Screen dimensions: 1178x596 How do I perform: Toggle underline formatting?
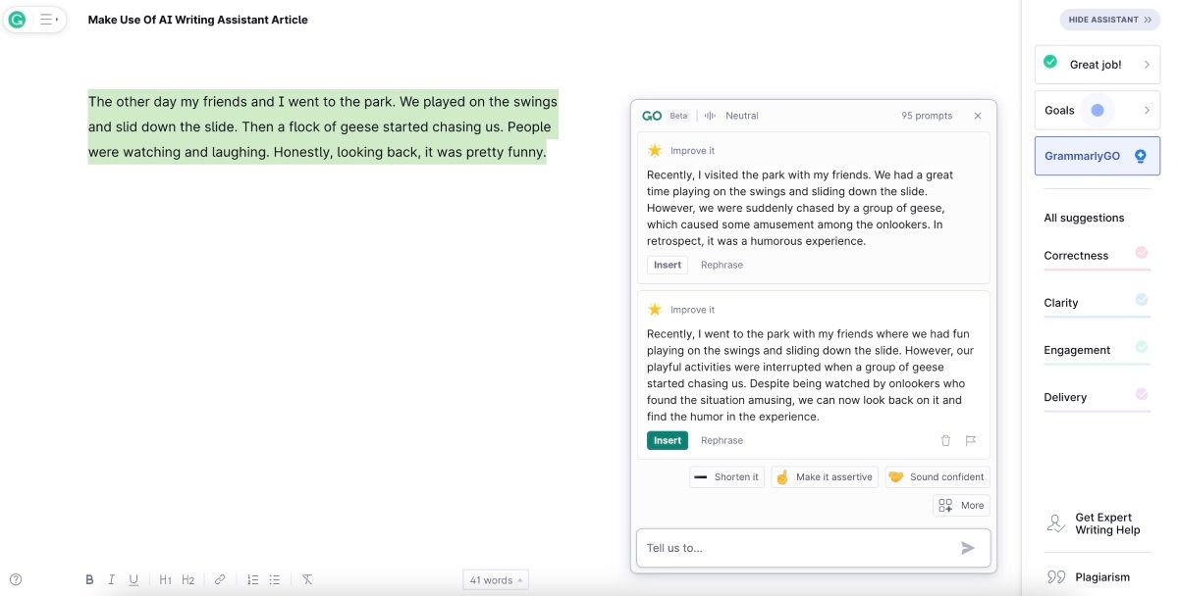pos(134,579)
